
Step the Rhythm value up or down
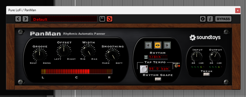(146, 57)
